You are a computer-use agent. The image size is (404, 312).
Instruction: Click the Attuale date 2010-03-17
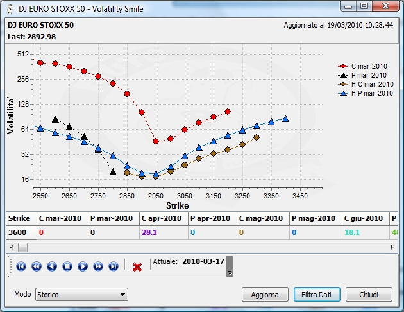203,261
